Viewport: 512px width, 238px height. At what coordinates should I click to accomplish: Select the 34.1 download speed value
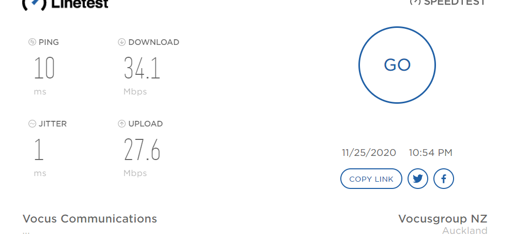[142, 68]
